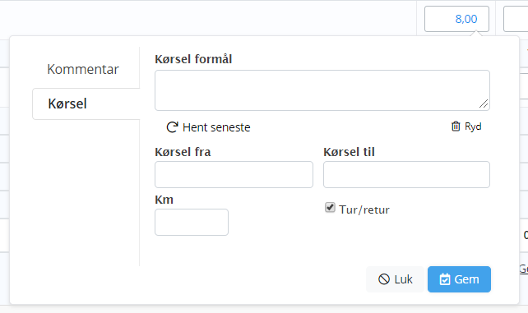
Task: Click the hours field showing 8,00
Action: point(456,19)
